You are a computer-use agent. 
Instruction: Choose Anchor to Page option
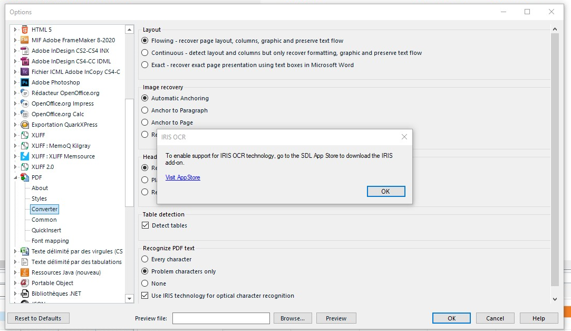pos(145,122)
